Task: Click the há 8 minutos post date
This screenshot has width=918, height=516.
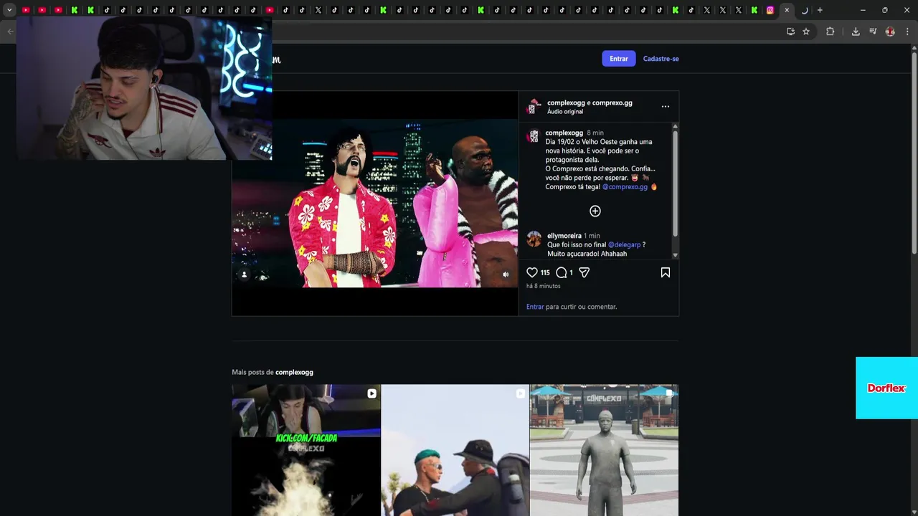Action: point(544,286)
